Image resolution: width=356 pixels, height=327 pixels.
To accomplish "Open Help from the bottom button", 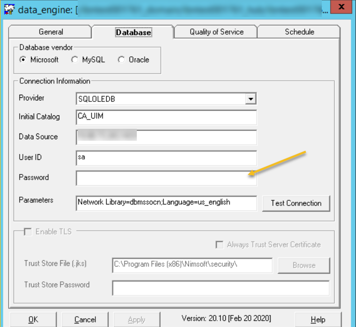I will (x=318, y=320).
